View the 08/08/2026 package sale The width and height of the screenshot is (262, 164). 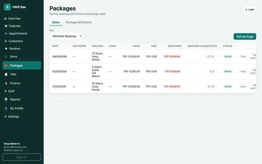(243, 56)
